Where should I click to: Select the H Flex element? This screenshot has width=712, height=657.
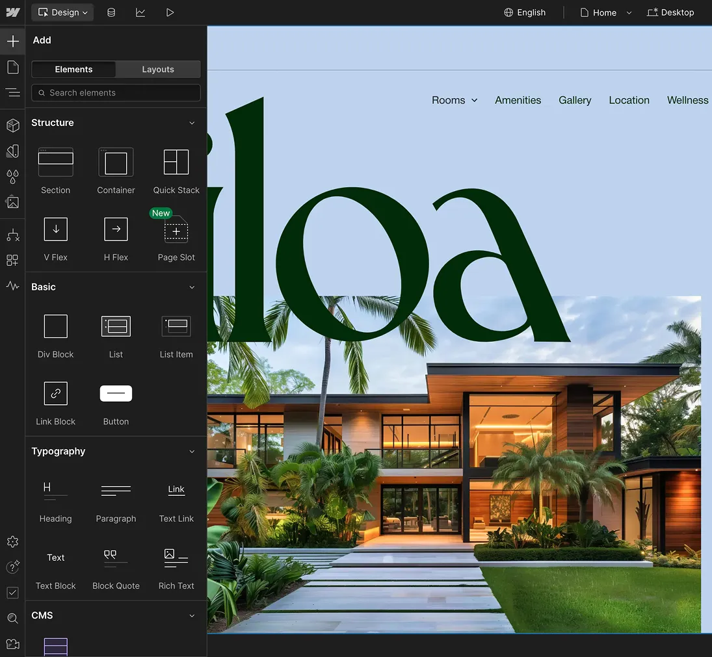116,238
